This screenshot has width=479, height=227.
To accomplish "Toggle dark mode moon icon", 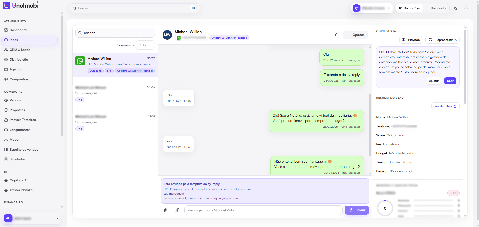I will coord(456,8).
